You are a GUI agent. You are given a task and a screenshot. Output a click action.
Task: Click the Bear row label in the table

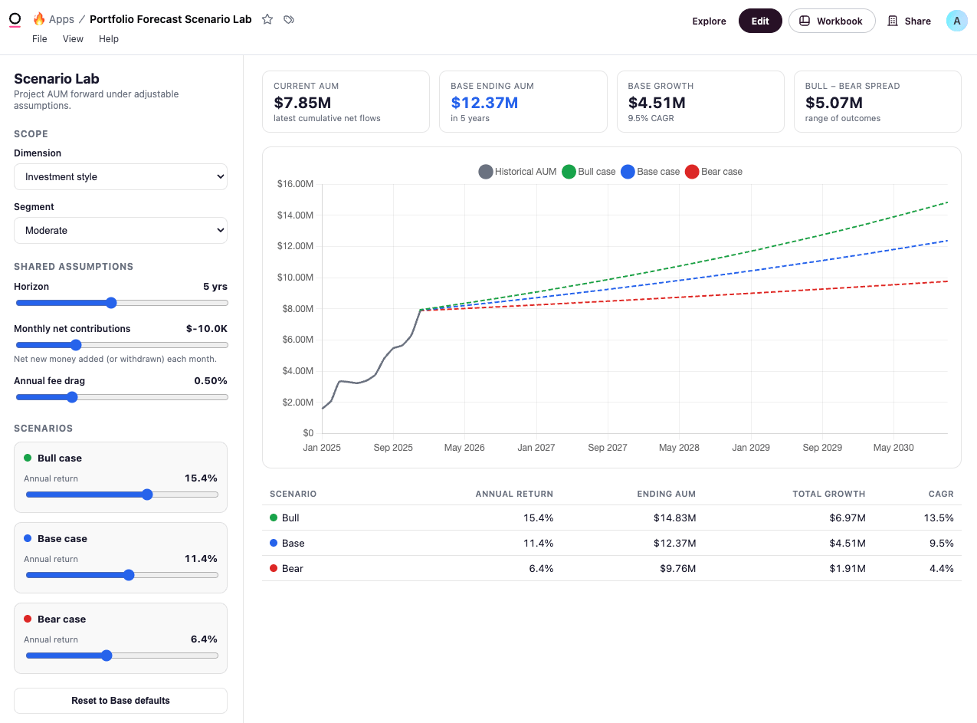coord(293,569)
